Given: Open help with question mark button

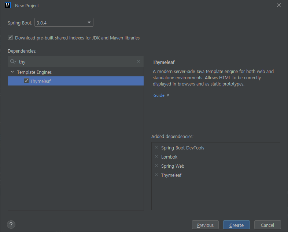Looking at the screenshot, I should (x=11, y=224).
